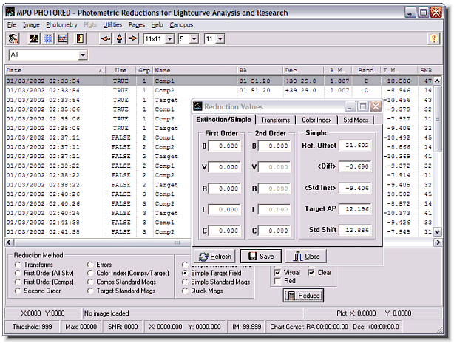Open the Utilities menu

112,25
